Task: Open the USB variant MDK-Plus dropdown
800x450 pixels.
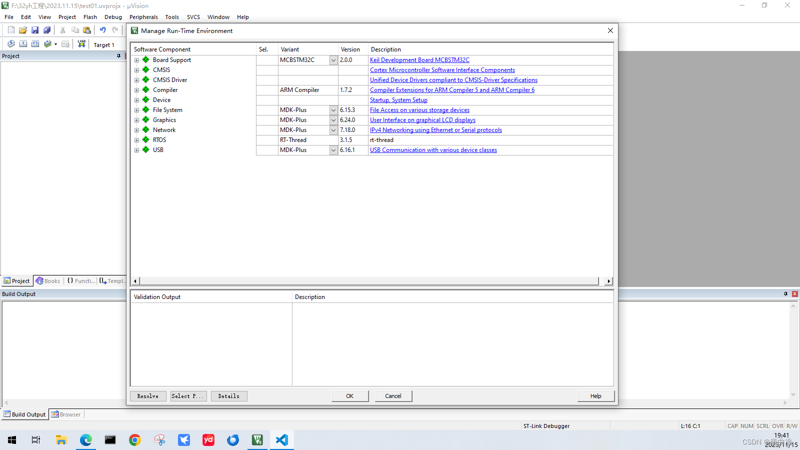Action: 333,150
